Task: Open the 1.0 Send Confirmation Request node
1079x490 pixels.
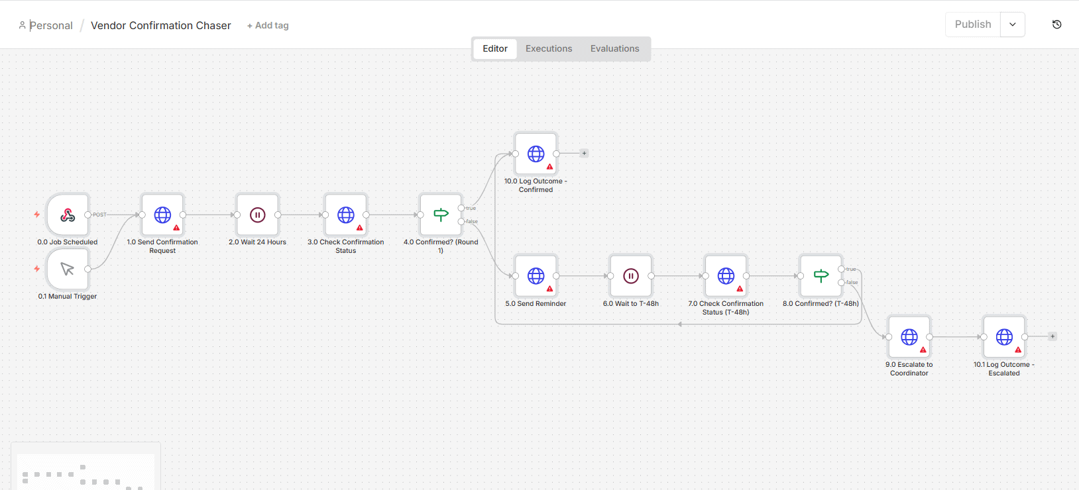Action: tap(162, 215)
